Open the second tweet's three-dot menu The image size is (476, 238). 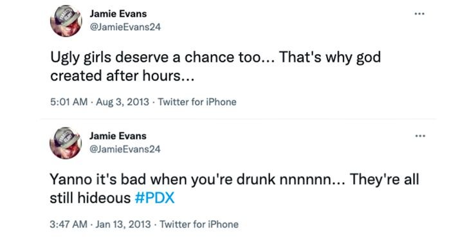pos(420,136)
